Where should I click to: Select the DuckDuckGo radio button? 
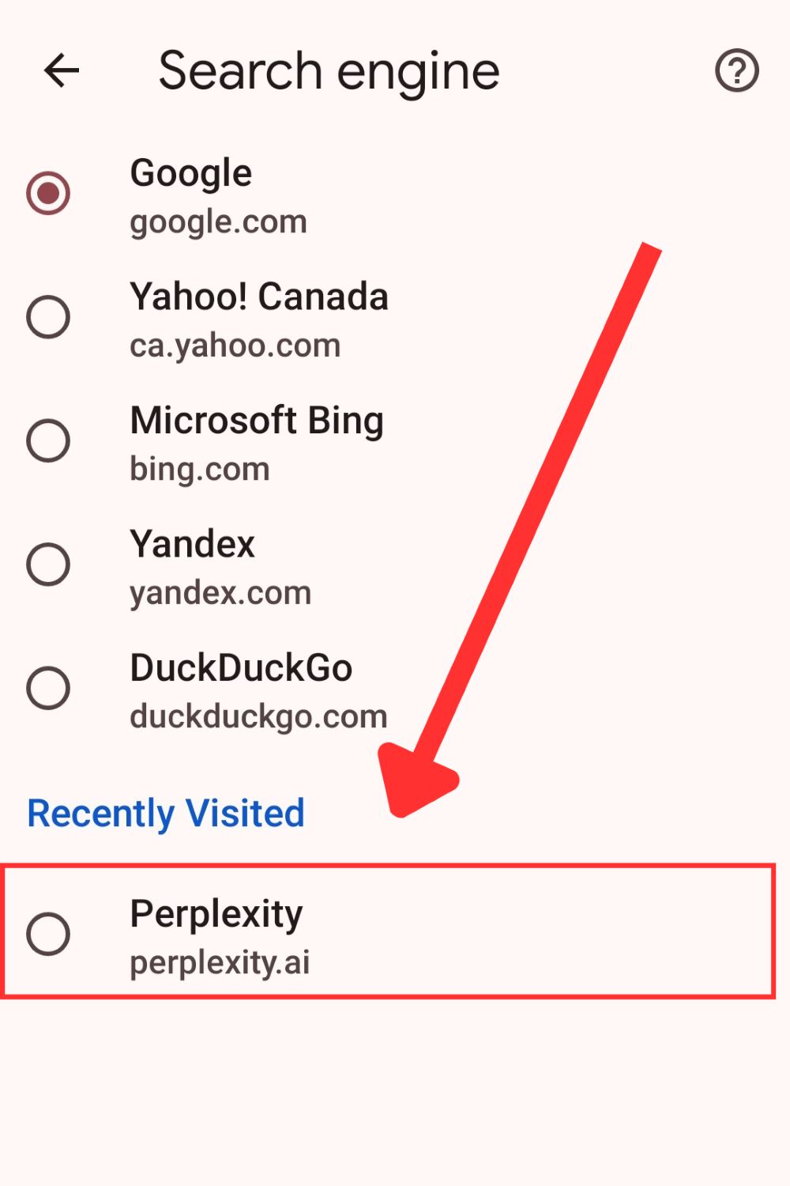(x=49, y=686)
